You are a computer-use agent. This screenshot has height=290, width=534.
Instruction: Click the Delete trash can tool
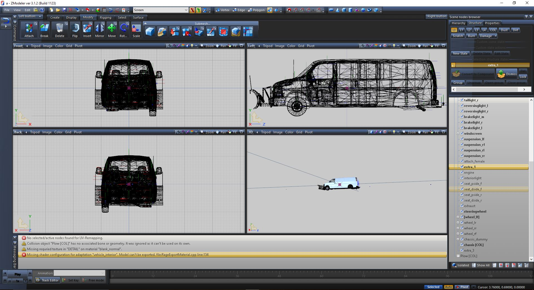pyautogui.click(x=60, y=30)
